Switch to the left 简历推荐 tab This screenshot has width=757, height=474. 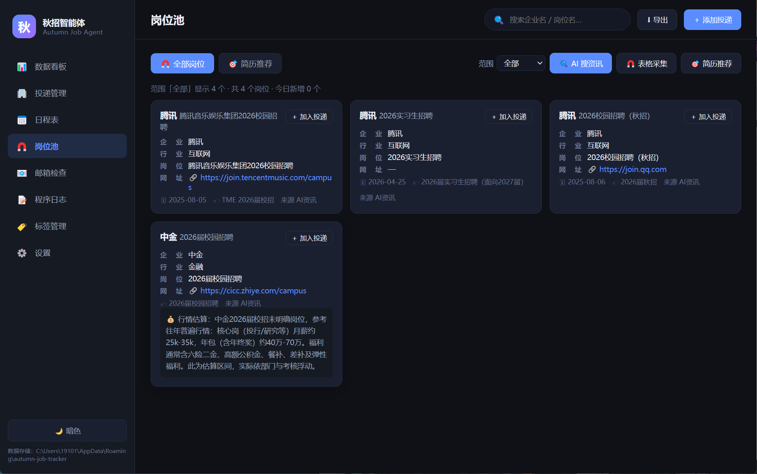coord(250,64)
